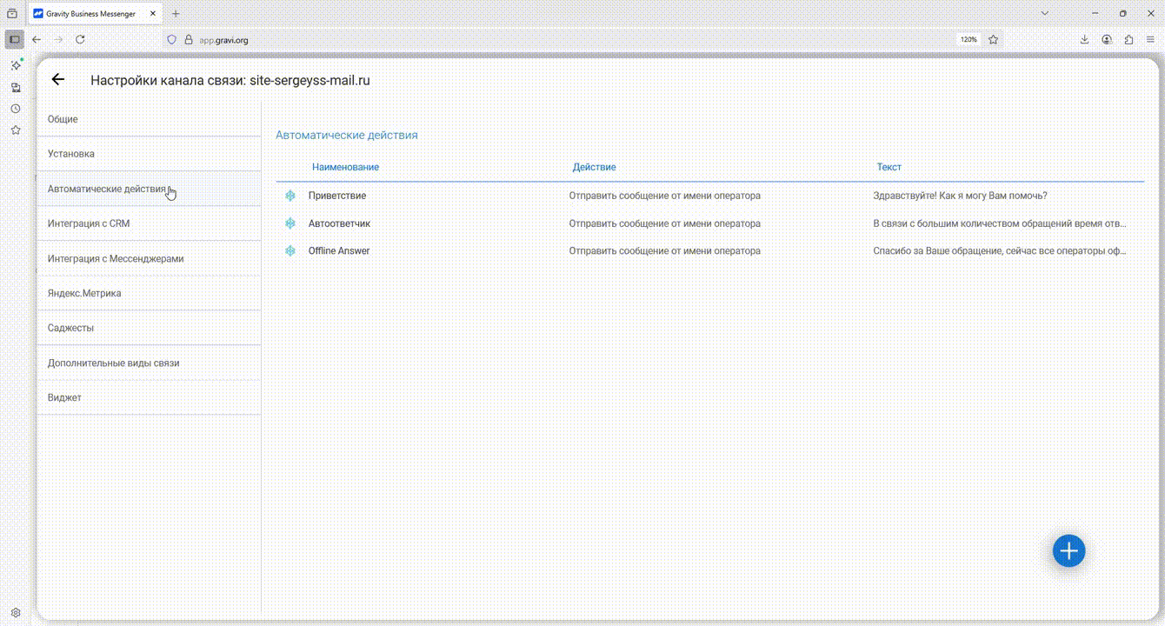Open the Общие settings section
The image size is (1165, 626).
coord(63,119)
